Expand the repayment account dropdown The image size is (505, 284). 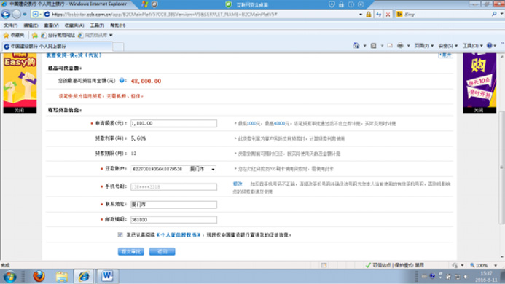point(213,169)
